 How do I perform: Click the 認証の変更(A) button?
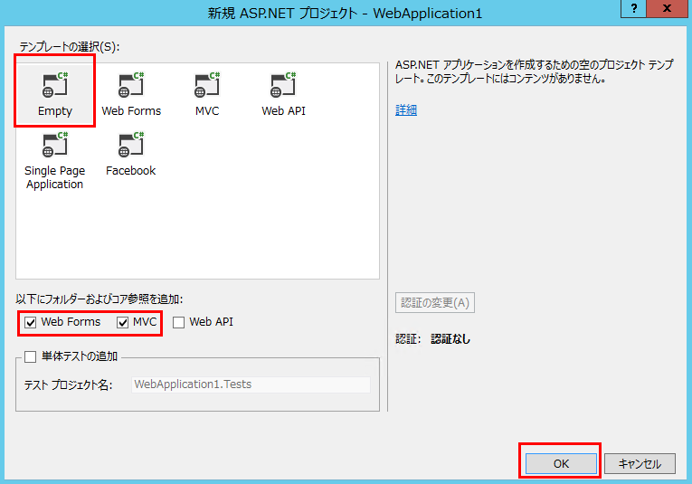point(435,303)
